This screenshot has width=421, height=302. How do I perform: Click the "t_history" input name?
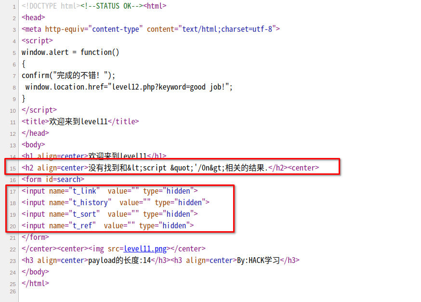[x=90, y=202]
